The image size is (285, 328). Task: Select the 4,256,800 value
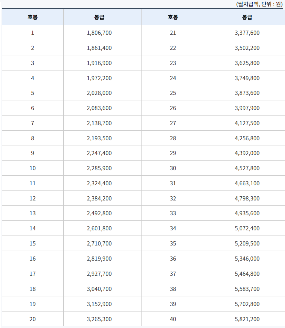pos(247,138)
